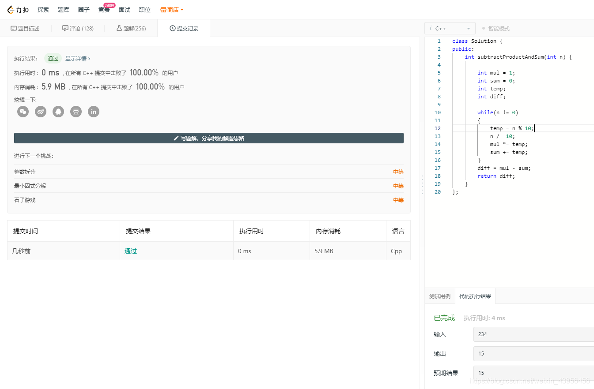594x389 pixels.
Task: Open the 最小因式分解 challenge
Action: click(30, 186)
